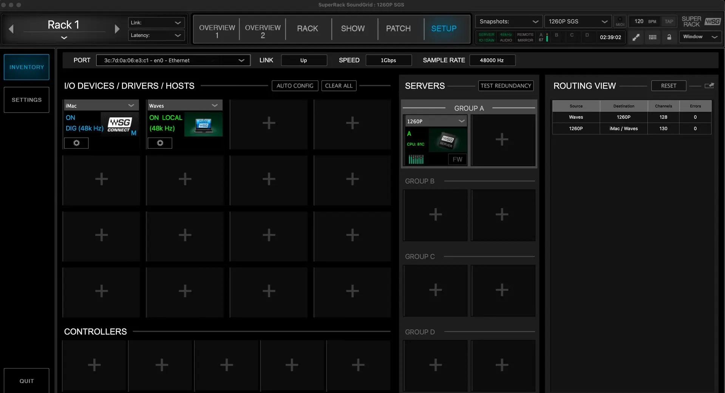Open iMac device settings gear
Image resolution: width=725 pixels, height=393 pixels.
coord(76,143)
